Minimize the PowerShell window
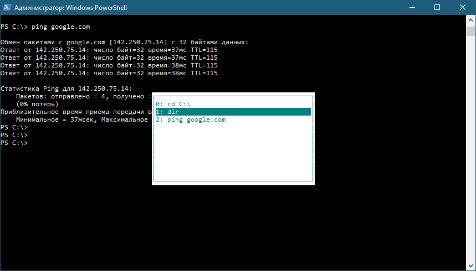476x271 pixels. [x=412, y=8]
